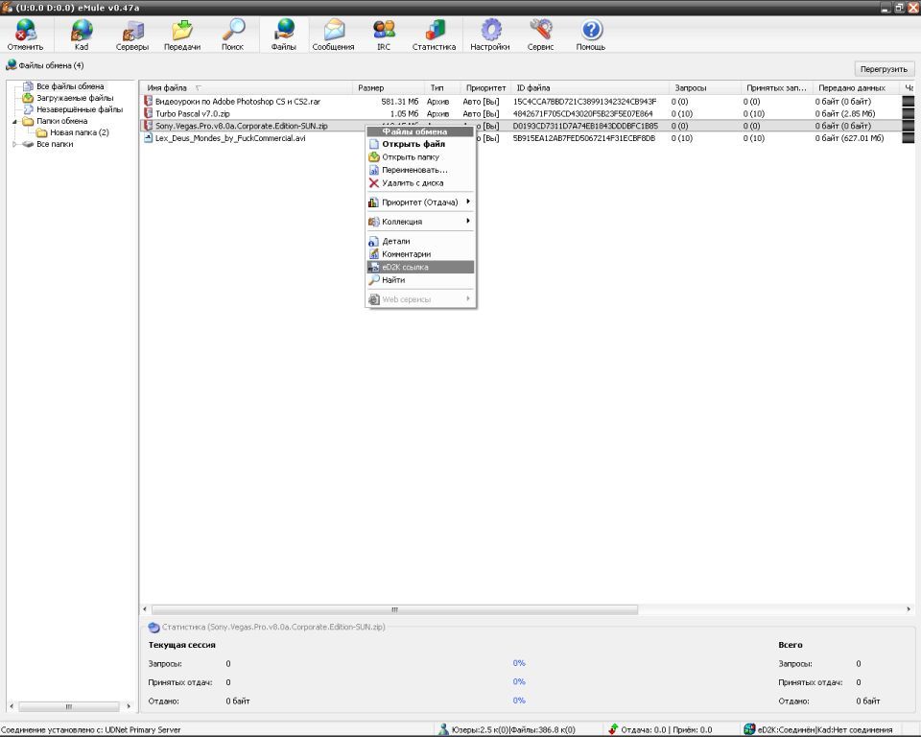Open Передачи (Transfers) toolbar icon
921x737 pixels.
(x=182, y=35)
